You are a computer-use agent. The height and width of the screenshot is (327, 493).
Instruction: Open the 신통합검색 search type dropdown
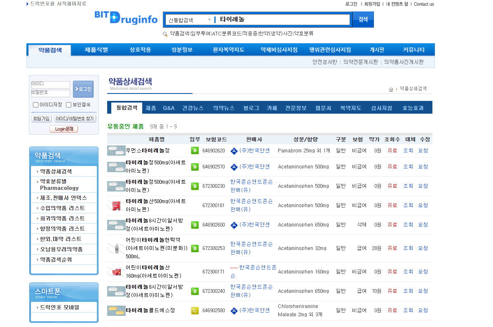pyautogui.click(x=189, y=20)
